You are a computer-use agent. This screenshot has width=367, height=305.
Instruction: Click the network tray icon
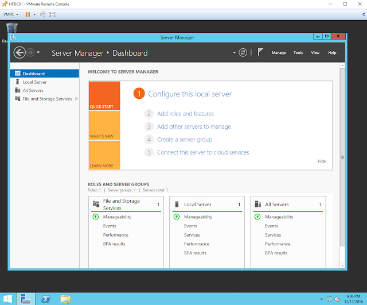(329, 299)
